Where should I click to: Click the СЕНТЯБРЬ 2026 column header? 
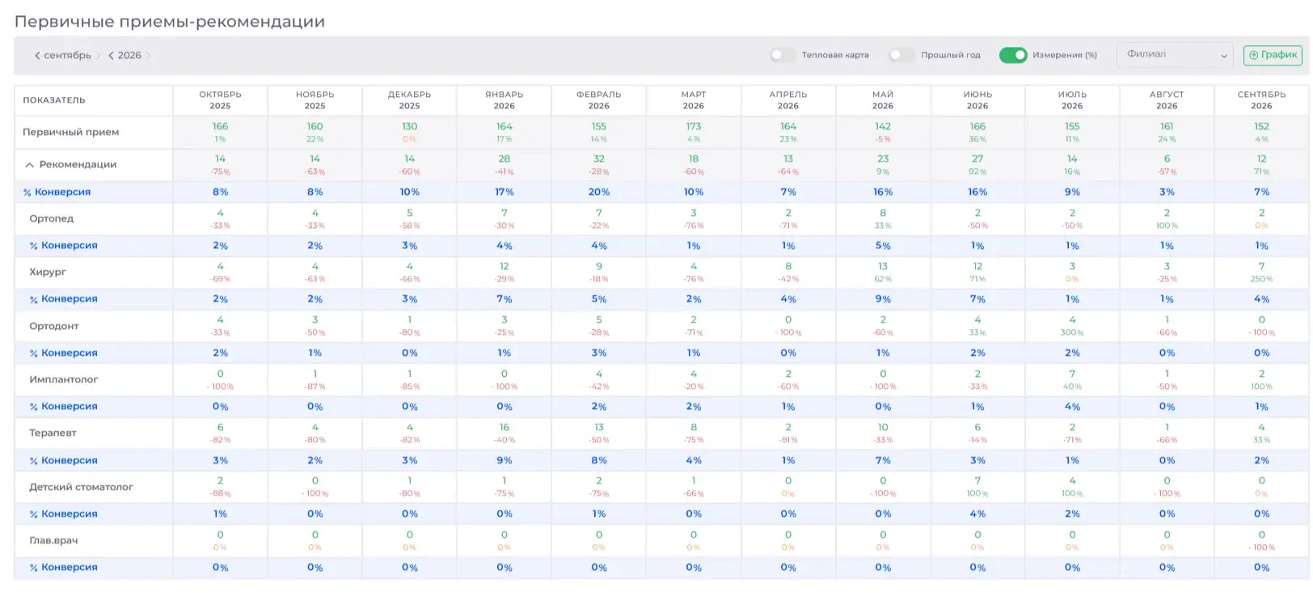(x=1261, y=100)
